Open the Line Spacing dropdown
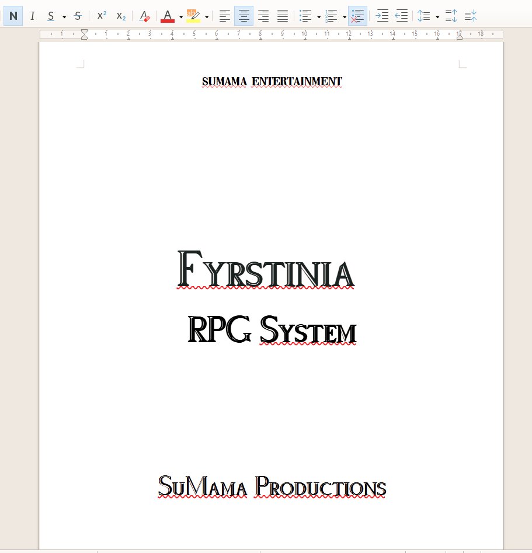Image resolution: width=532 pixels, height=553 pixels. [437, 16]
